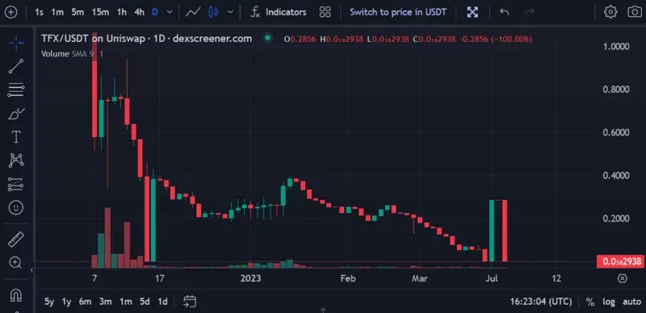Select the crosshair cursor tool

pyautogui.click(x=16, y=43)
